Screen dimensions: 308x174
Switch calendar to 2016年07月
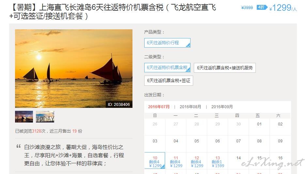tap(159, 107)
